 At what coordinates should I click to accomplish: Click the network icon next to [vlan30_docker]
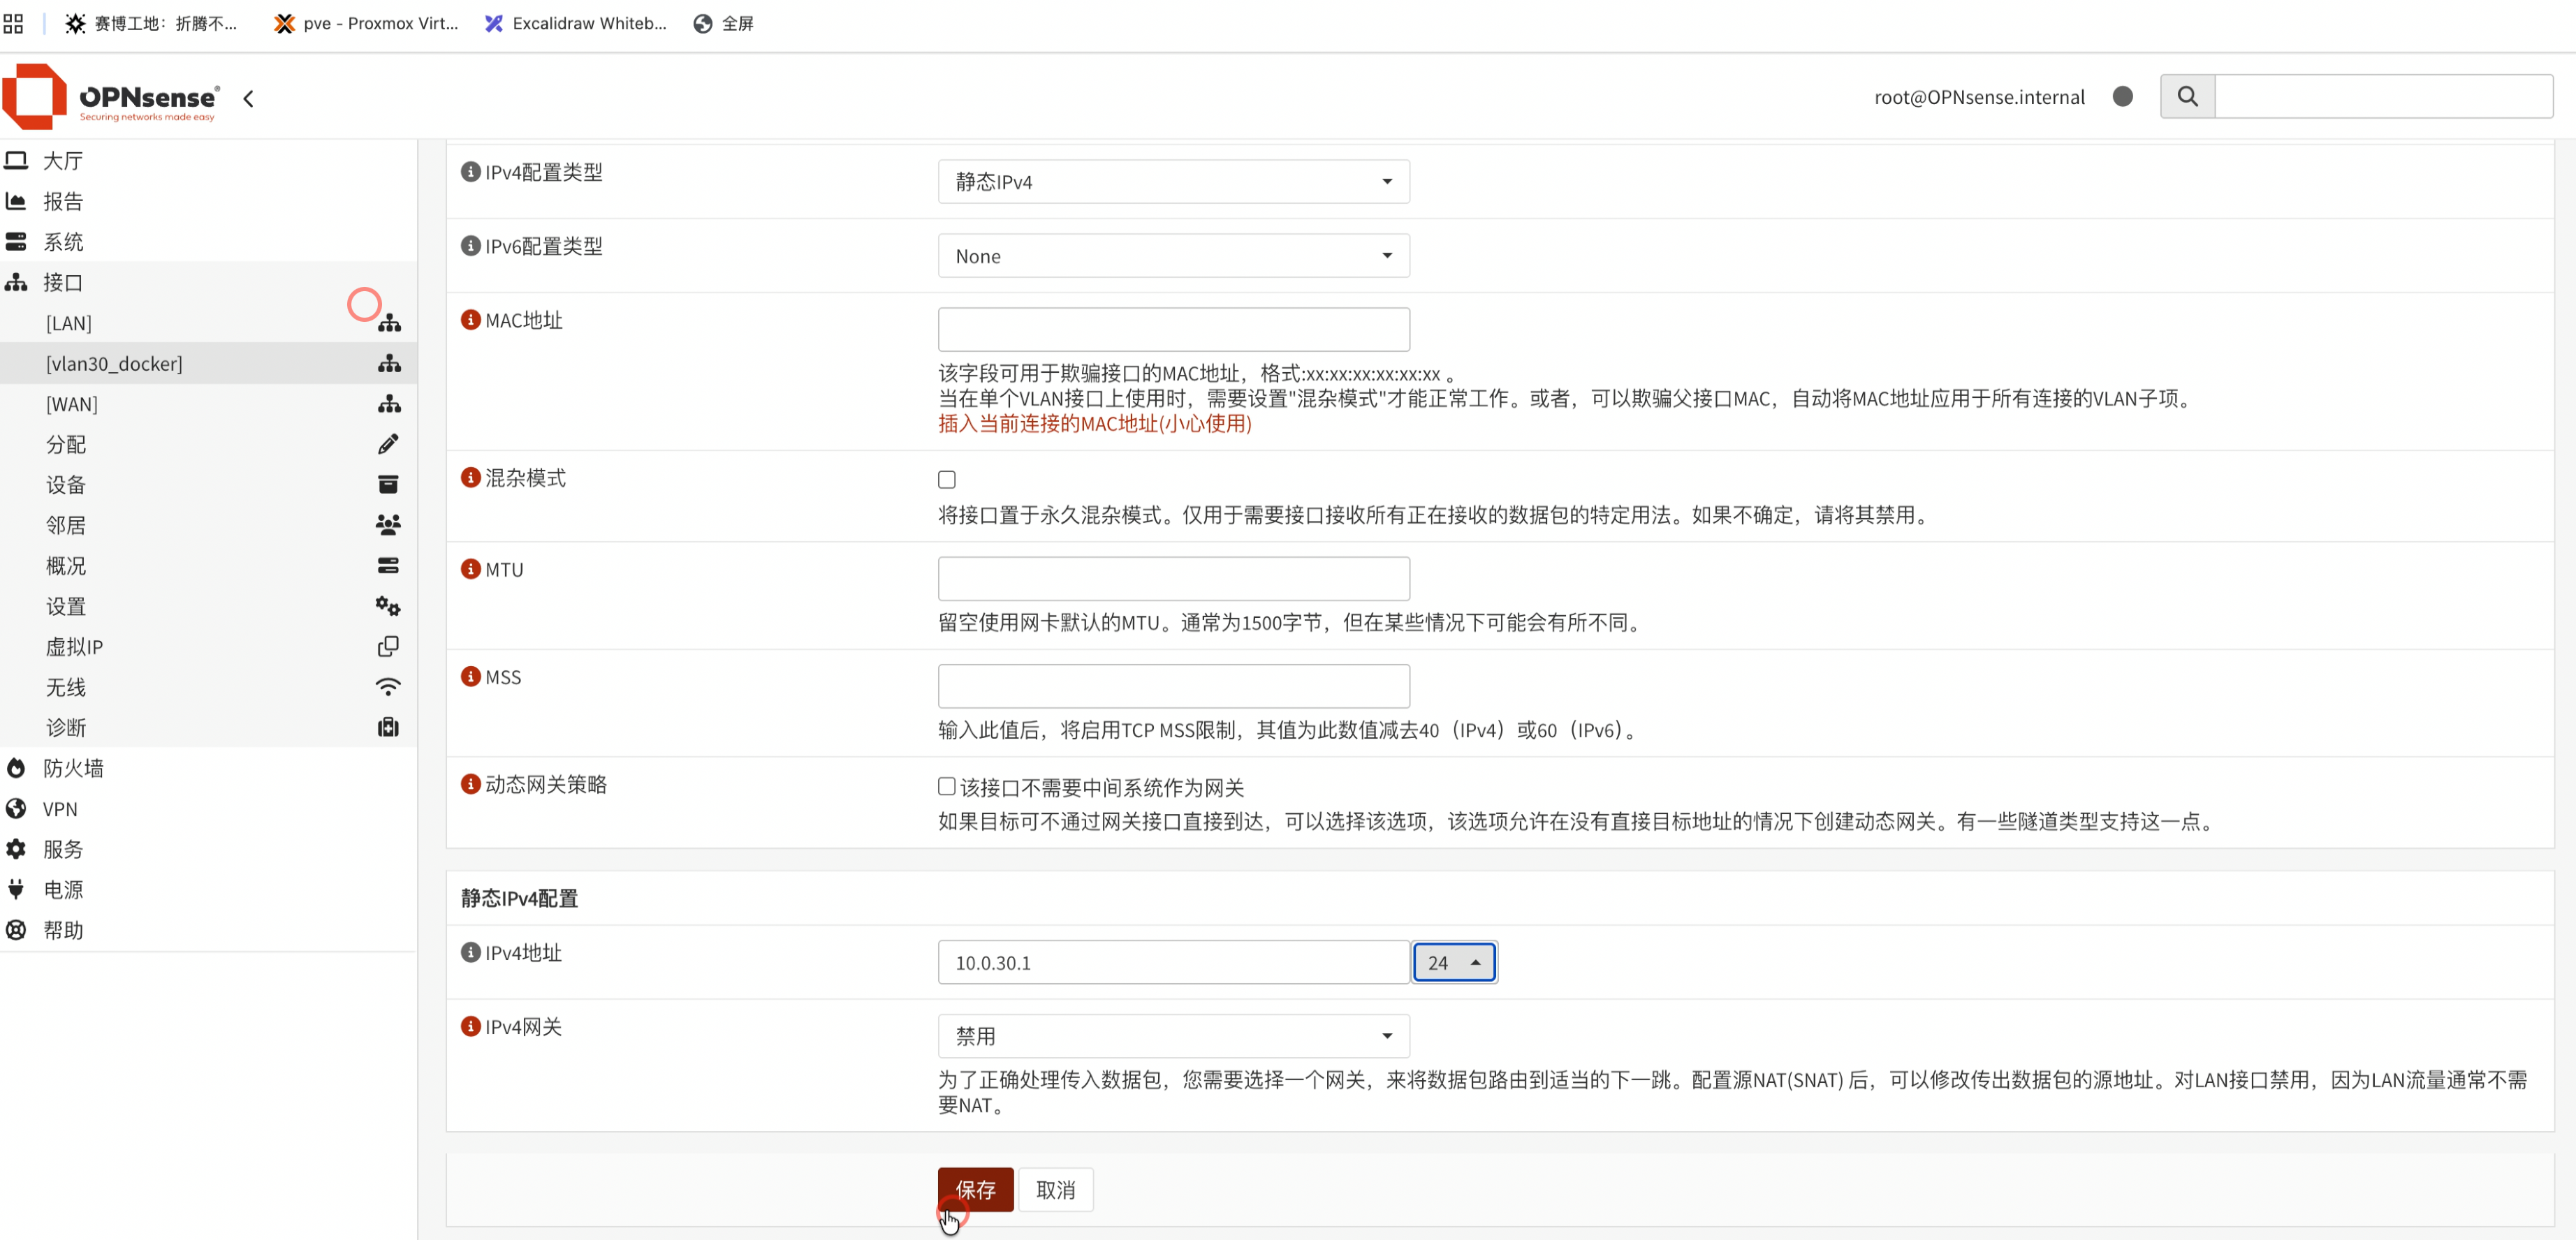(389, 364)
